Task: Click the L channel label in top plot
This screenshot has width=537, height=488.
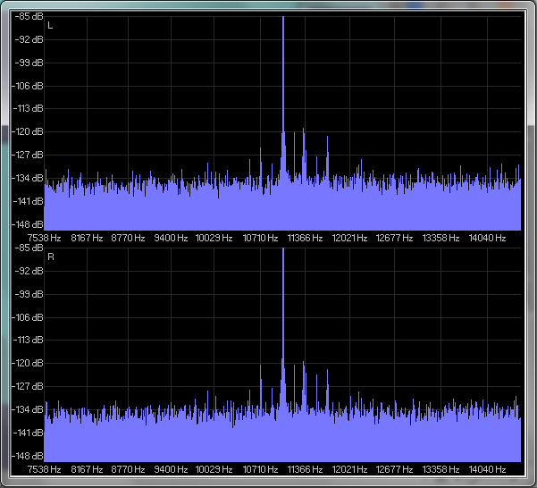Action: [50, 26]
